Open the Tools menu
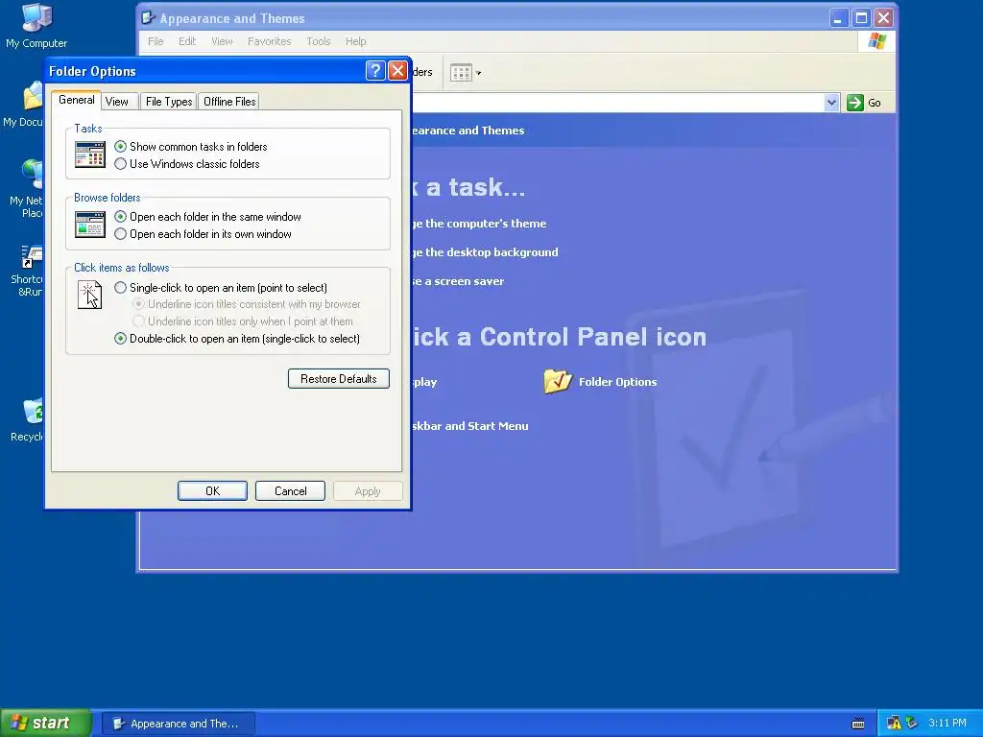The height and width of the screenshot is (737, 983). 319,41
